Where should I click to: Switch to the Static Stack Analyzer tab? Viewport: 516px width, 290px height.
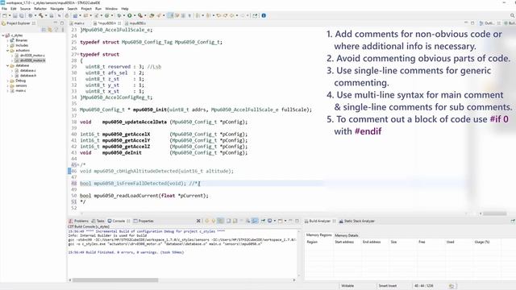click(357, 221)
